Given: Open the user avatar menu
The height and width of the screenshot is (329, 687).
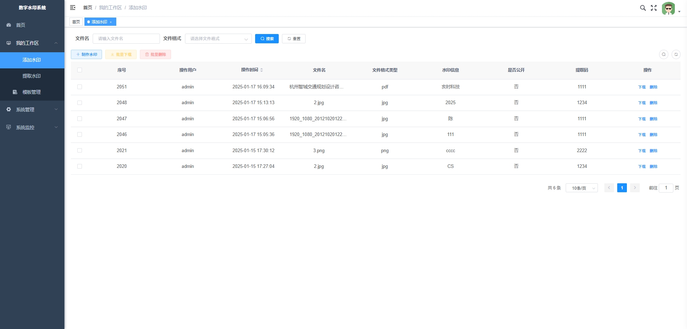Looking at the screenshot, I should [x=669, y=8].
